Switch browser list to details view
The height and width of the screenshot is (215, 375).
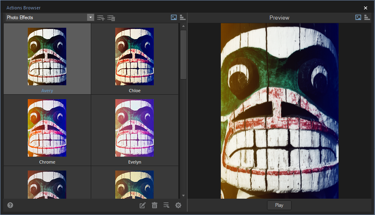(182, 18)
